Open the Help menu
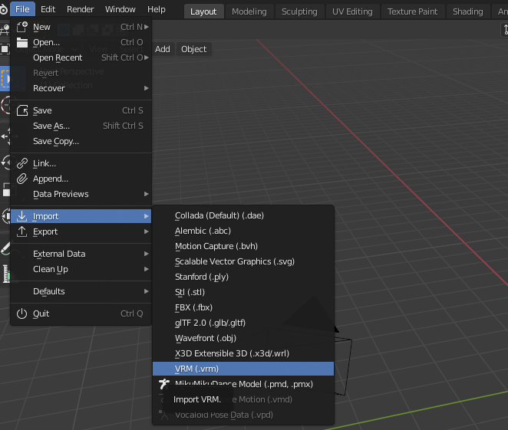The width and height of the screenshot is (508, 430). coord(156,9)
